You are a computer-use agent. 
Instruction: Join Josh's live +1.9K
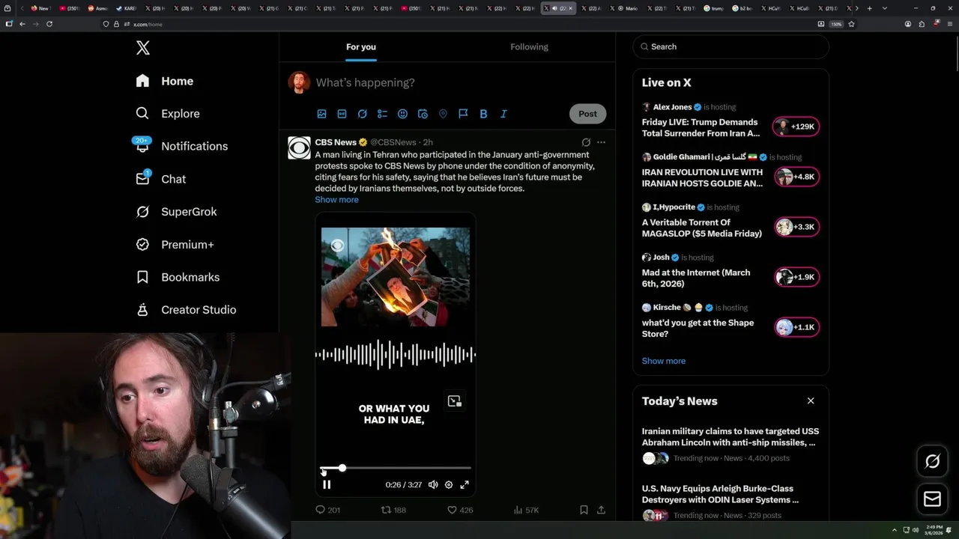(x=796, y=277)
